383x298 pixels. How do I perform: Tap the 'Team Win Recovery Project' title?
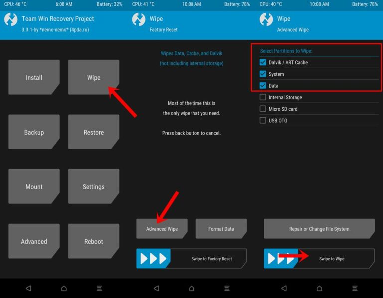(x=58, y=19)
